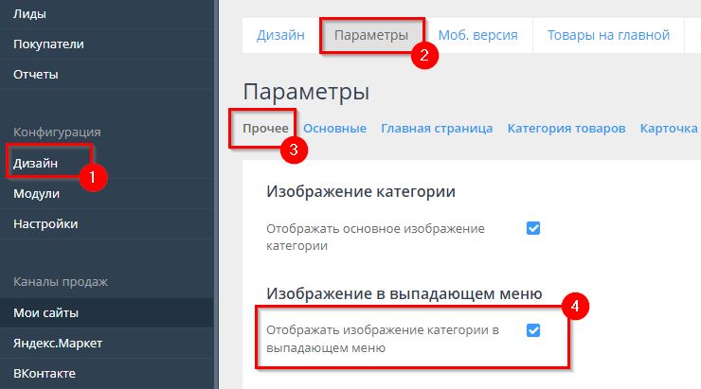Viewport: 701px width, 389px height.
Task: Open the Основные settings sub-tab
Action: [x=334, y=129]
